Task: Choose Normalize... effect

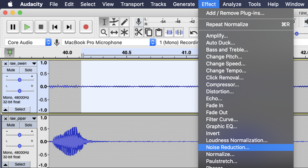Action: pyautogui.click(x=246, y=154)
